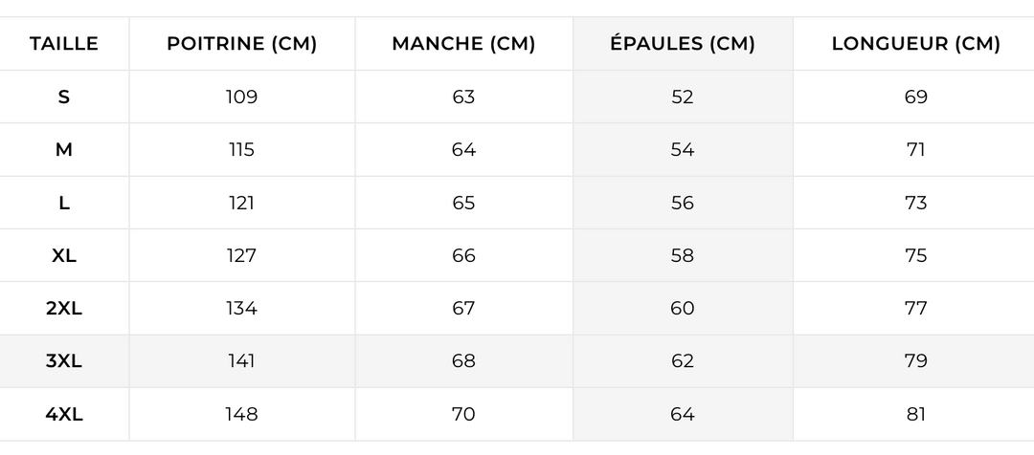Screen dimensions: 1034x455
Task: Click the MANCHE (CM) header cell
Action: click(463, 43)
